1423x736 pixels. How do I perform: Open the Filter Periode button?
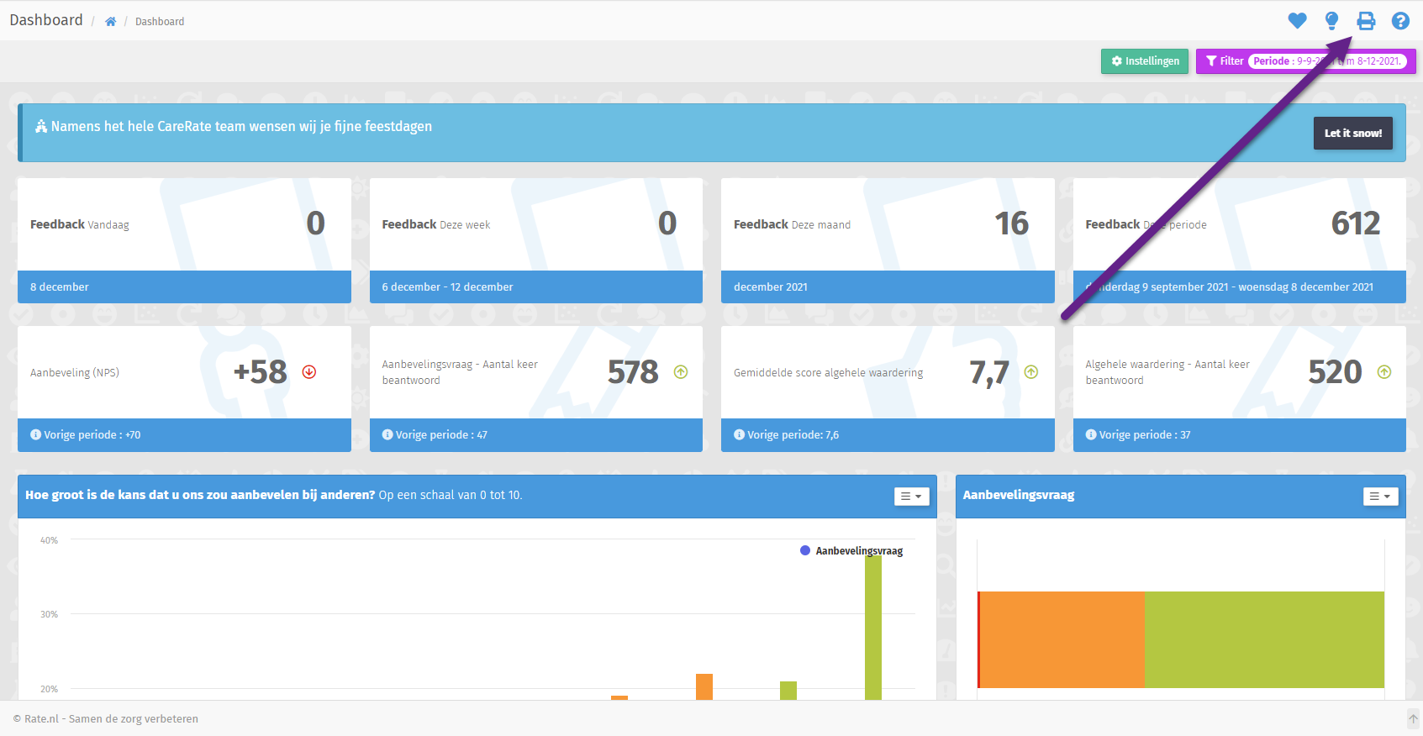(1305, 61)
